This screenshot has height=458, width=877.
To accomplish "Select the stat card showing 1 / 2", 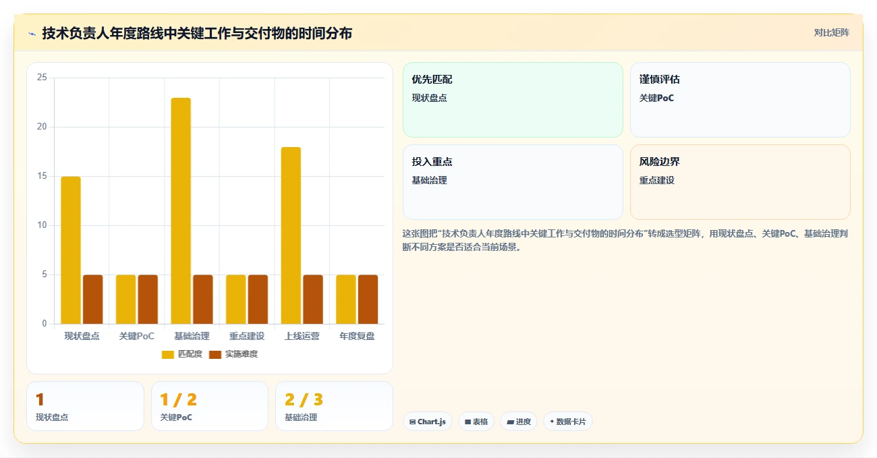I will pos(210,406).
